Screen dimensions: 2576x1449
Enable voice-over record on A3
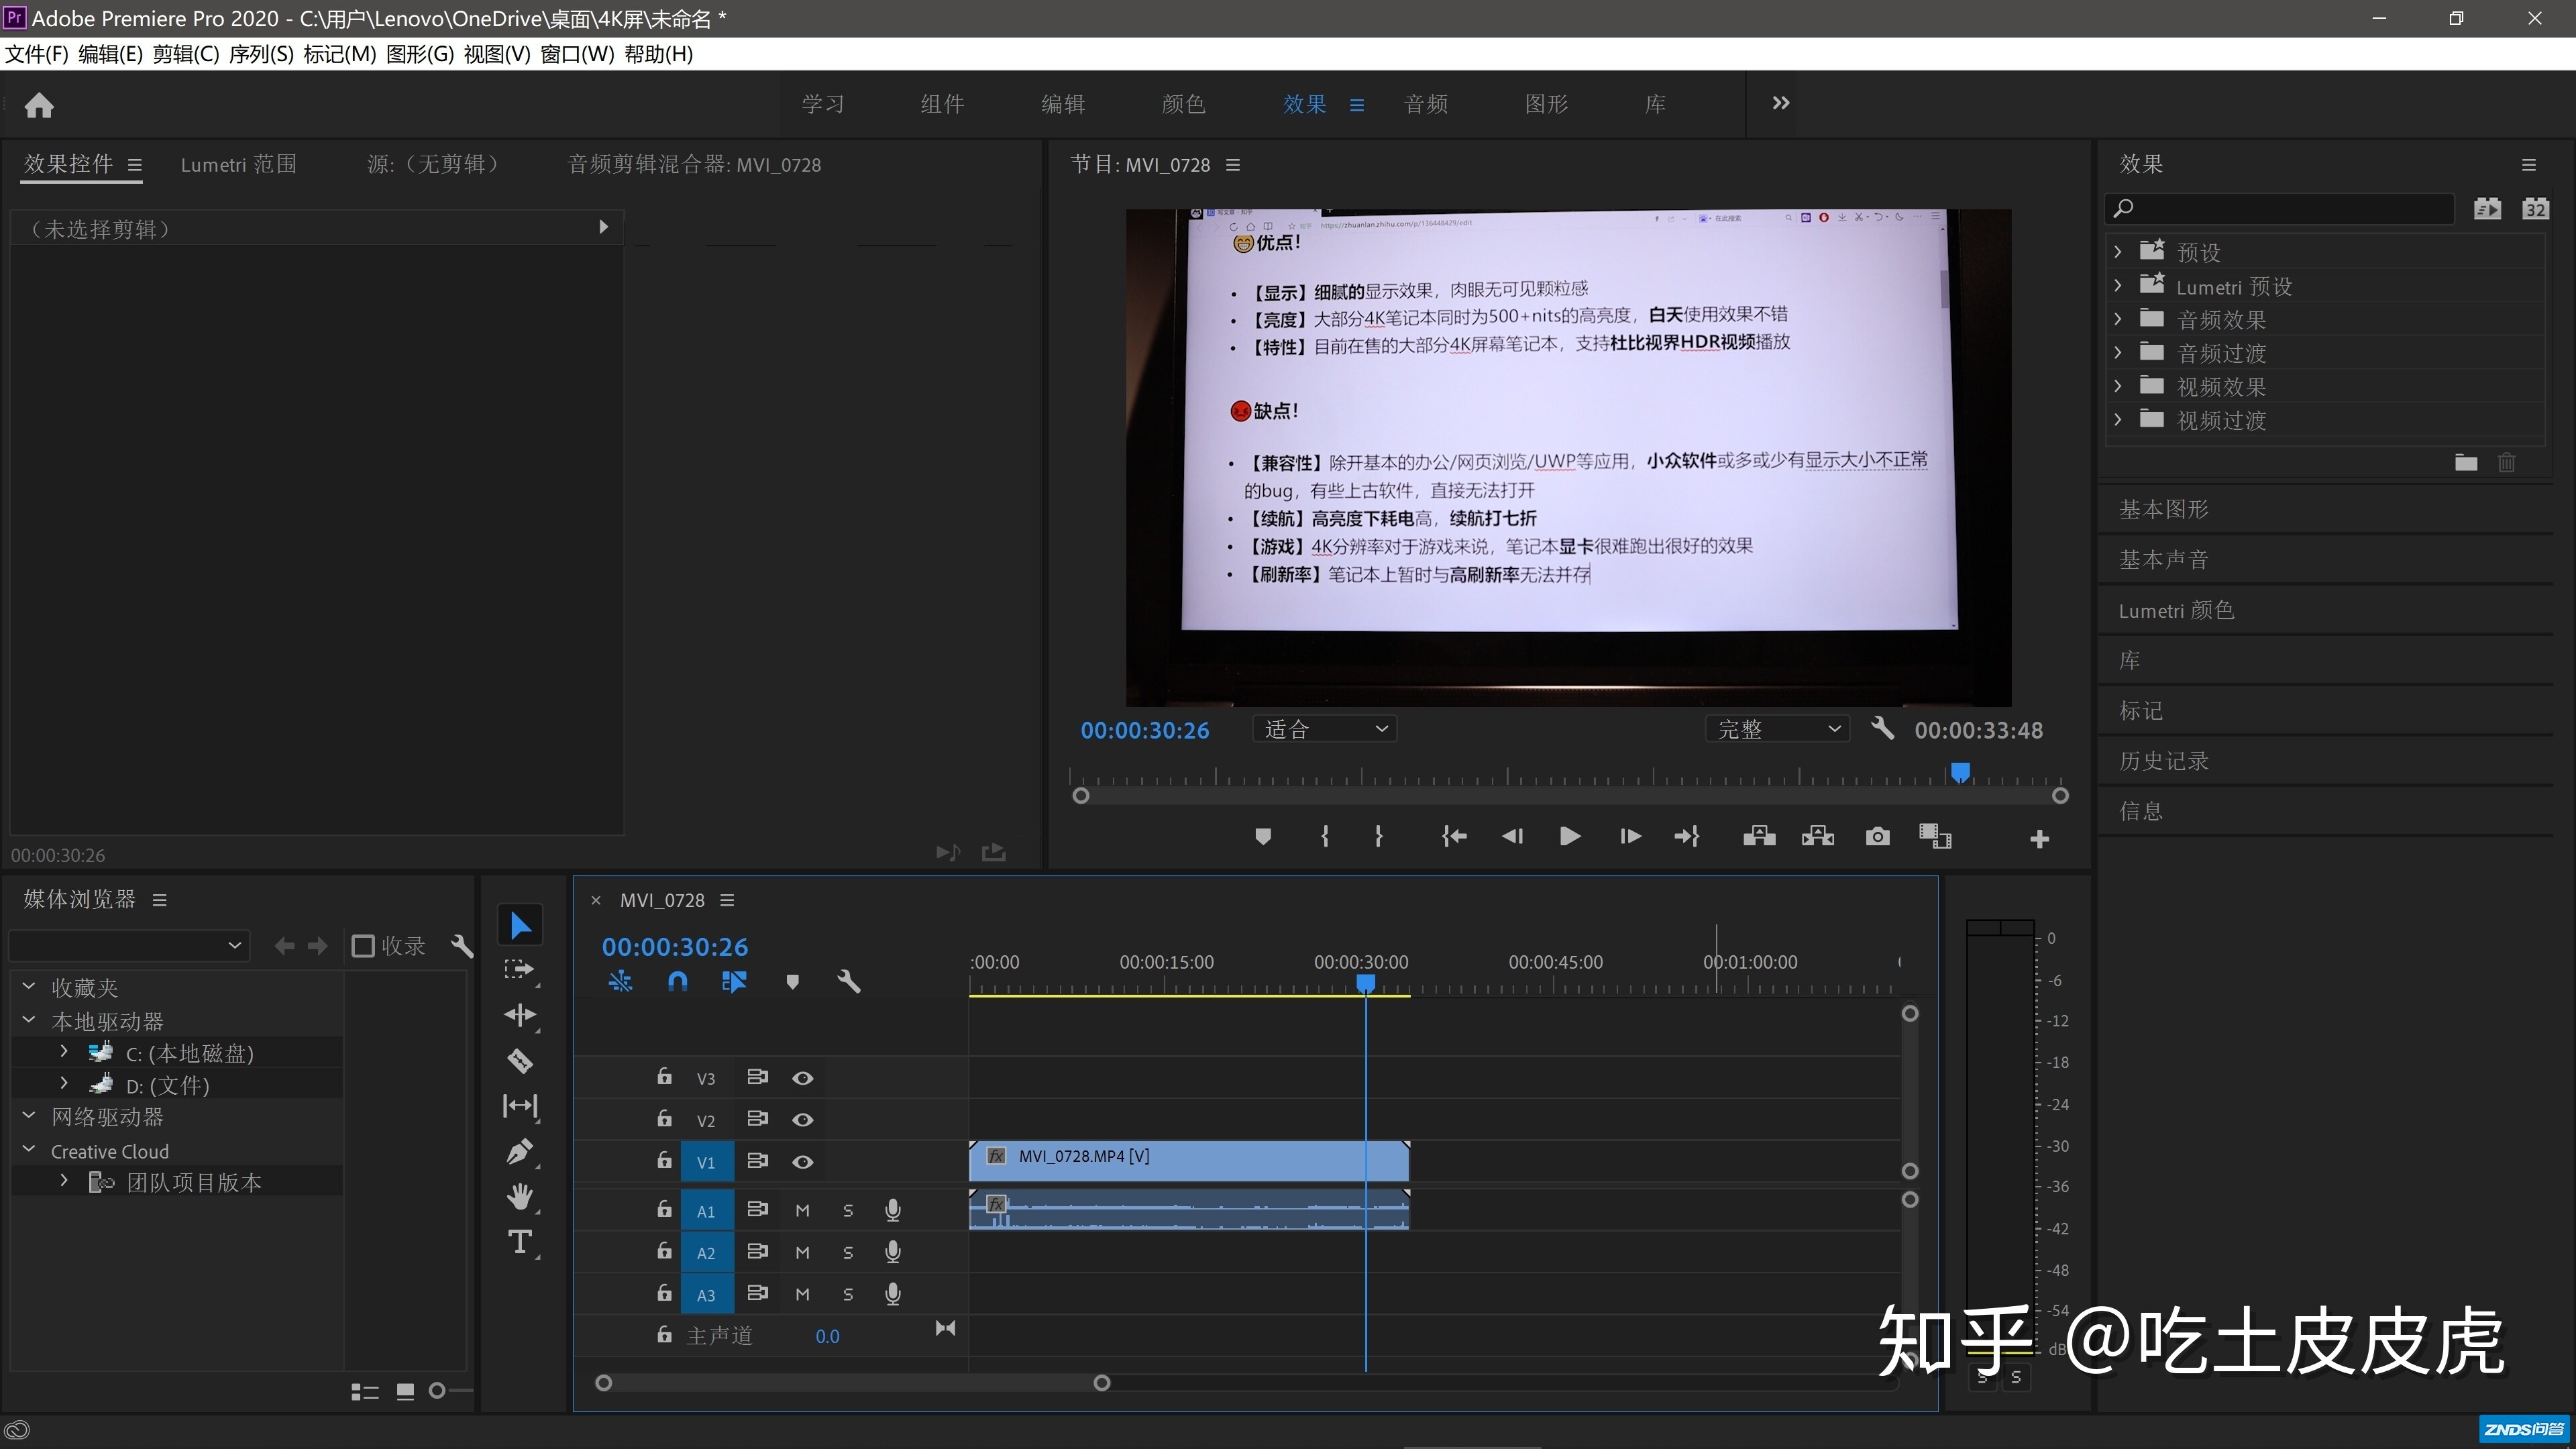(x=893, y=1295)
